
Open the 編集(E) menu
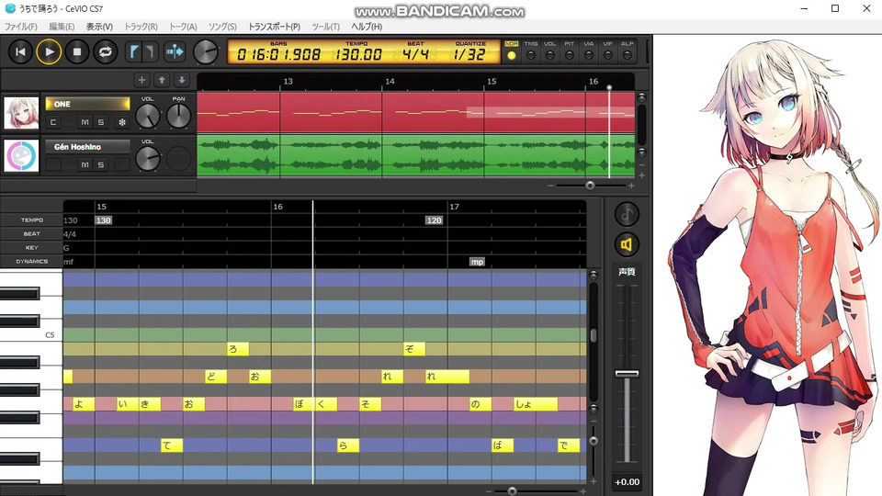pos(62,27)
